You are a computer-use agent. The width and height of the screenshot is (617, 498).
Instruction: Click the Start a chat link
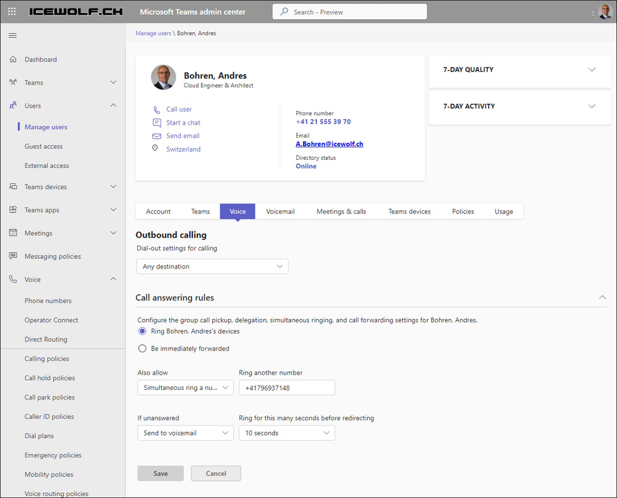[x=183, y=123]
